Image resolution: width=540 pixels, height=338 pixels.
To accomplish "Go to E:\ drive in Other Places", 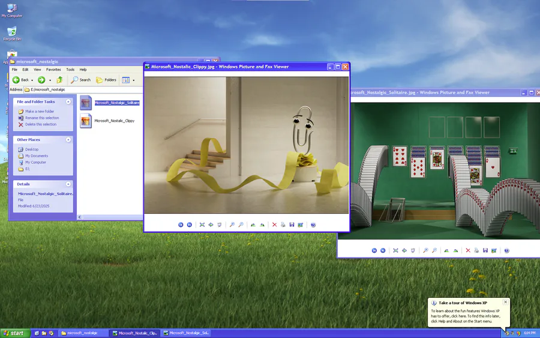I will point(27,169).
